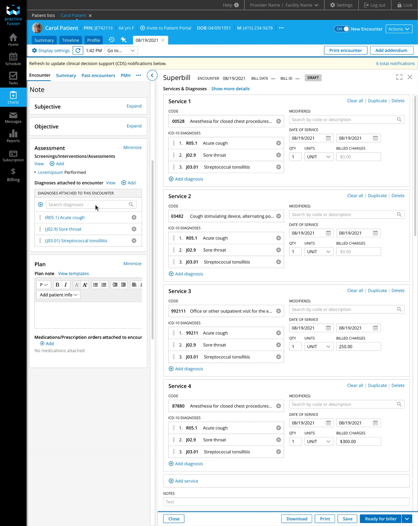418x526 pixels.
Task: Click Show more details link
Action: [x=230, y=89]
